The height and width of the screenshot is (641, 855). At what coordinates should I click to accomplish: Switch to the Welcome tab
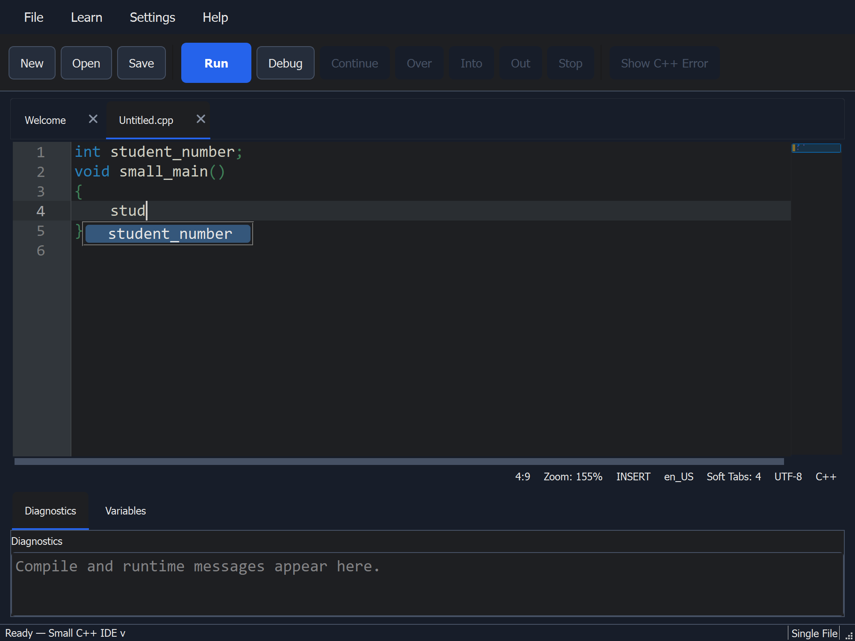[45, 120]
